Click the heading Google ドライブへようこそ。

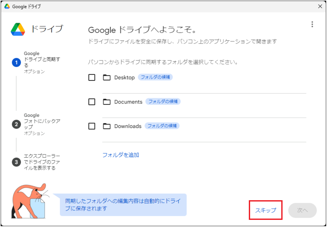point(142,30)
